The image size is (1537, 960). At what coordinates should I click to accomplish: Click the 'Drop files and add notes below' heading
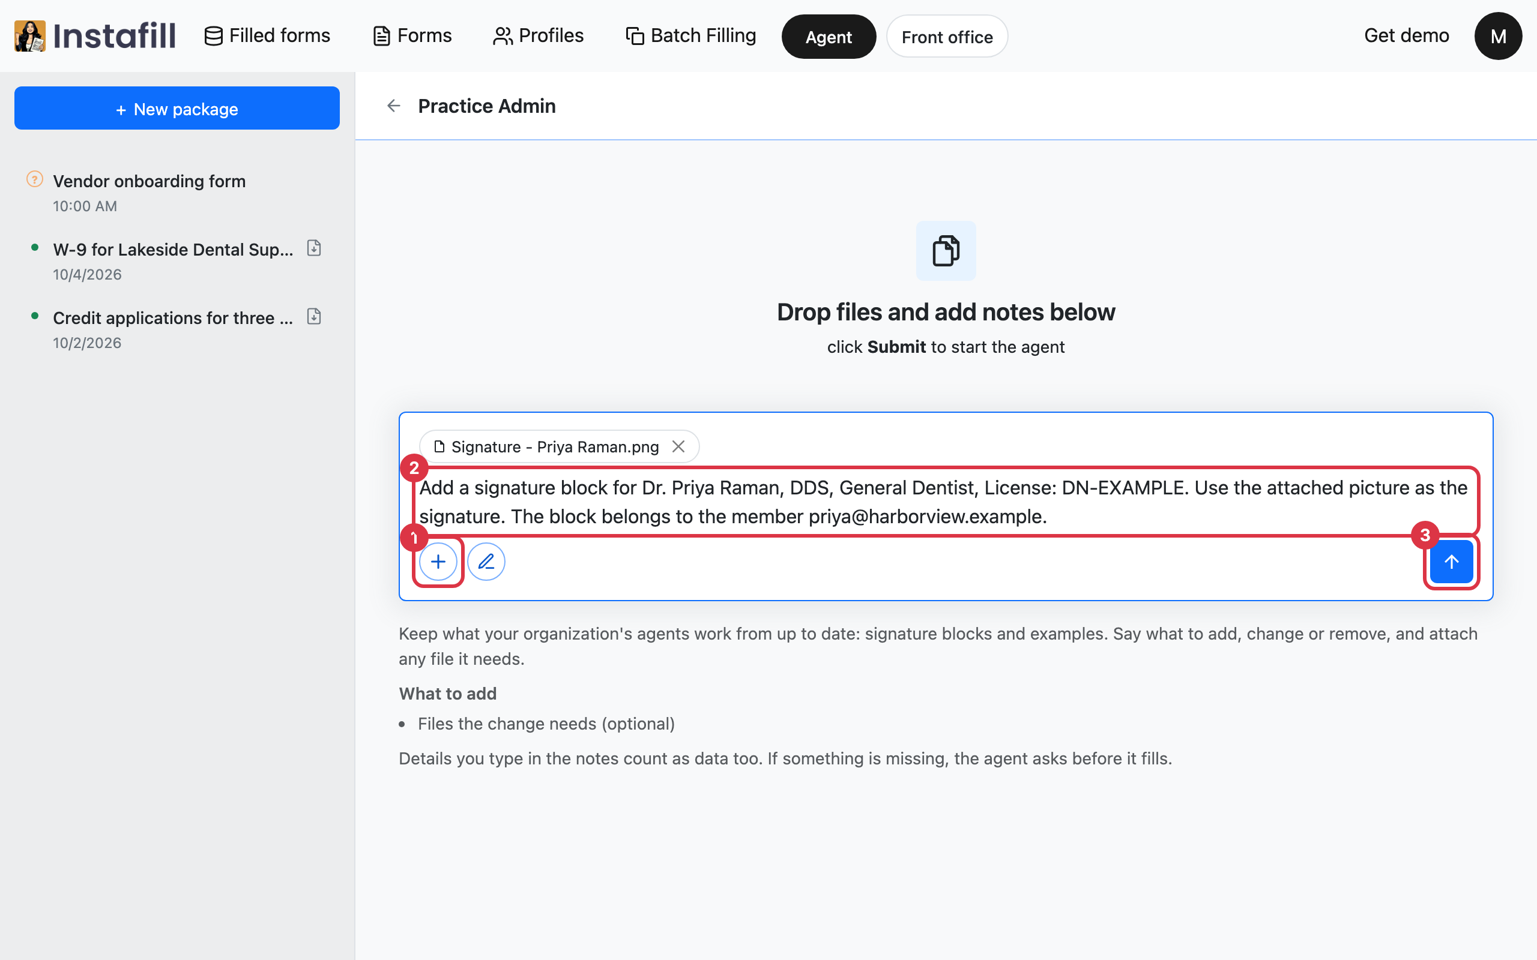click(946, 313)
